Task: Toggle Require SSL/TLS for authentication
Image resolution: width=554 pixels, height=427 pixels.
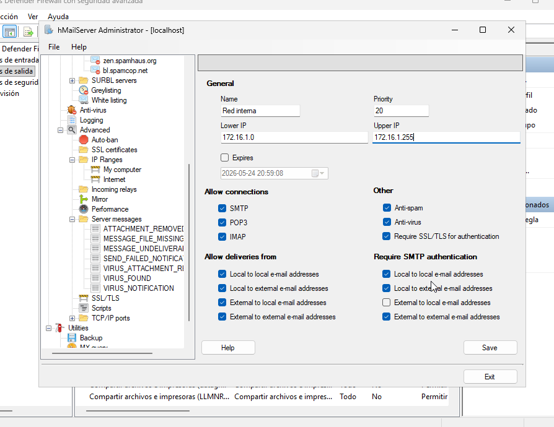Action: tap(386, 236)
